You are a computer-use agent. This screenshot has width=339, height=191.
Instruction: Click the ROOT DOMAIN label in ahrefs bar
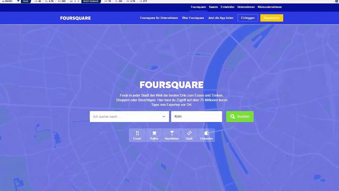(91, 1)
